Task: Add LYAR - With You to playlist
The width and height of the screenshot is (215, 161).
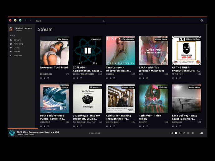Action: pyautogui.click(x=143, y=78)
